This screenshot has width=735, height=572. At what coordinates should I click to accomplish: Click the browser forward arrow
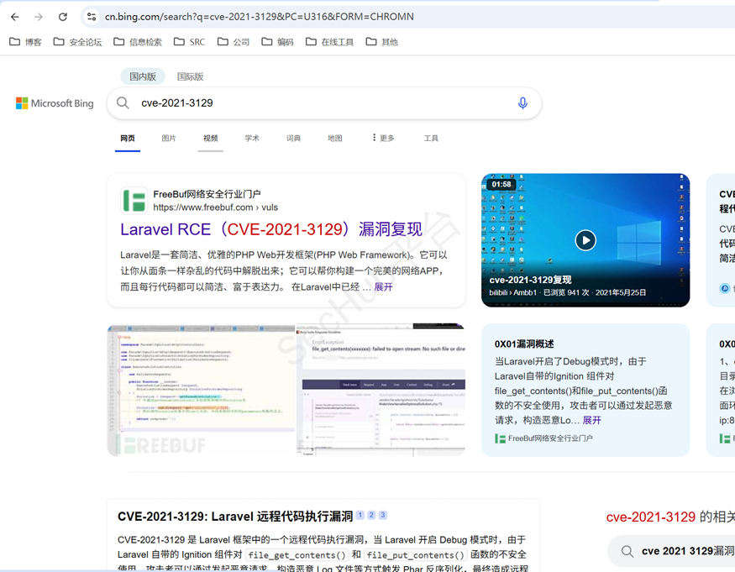[x=39, y=17]
